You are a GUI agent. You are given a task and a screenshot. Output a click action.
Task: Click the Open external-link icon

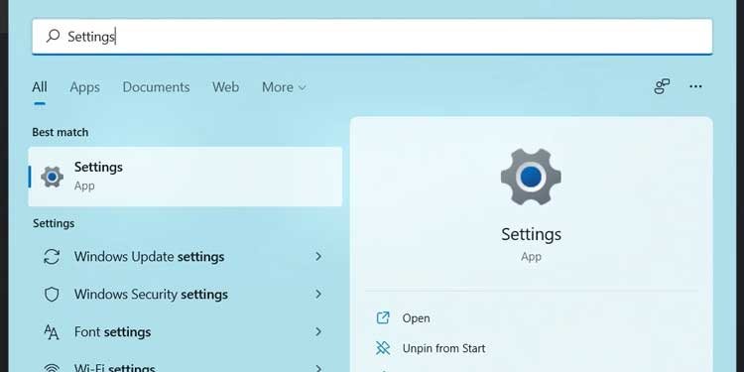(x=383, y=317)
